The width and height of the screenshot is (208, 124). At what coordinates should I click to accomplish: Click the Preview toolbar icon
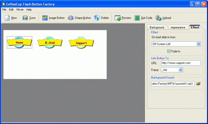[118, 18]
